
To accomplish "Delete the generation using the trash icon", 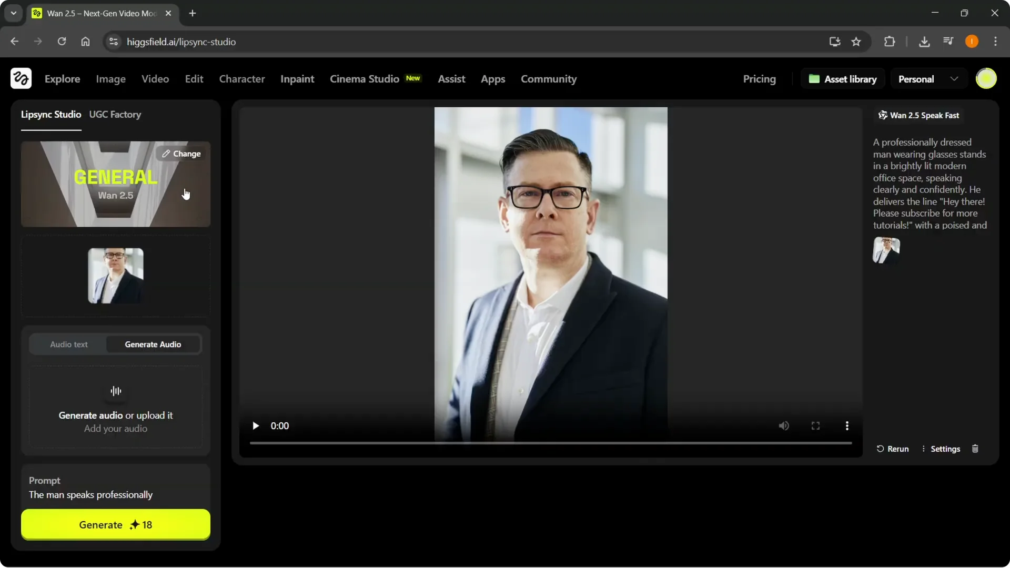I will [975, 449].
